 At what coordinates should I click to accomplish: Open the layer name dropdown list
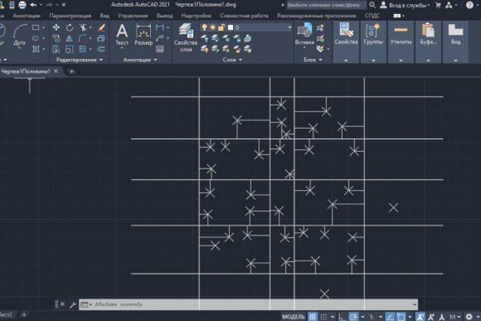pos(289,27)
